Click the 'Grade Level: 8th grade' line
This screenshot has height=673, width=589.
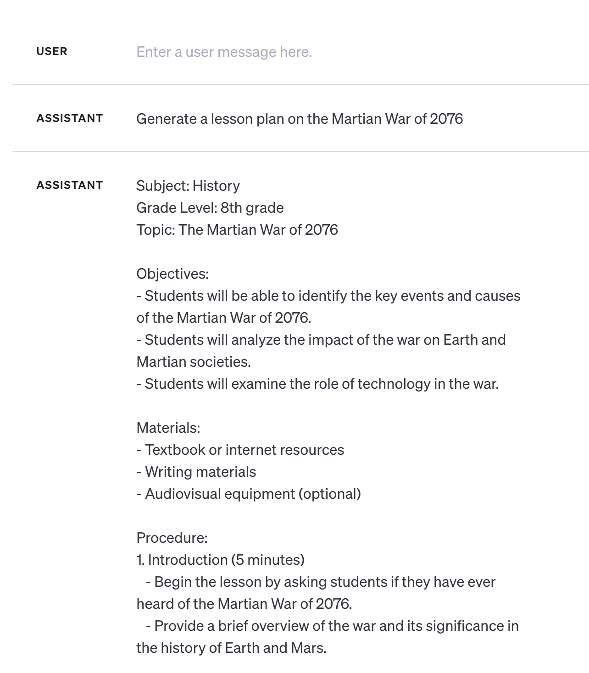[x=210, y=208]
